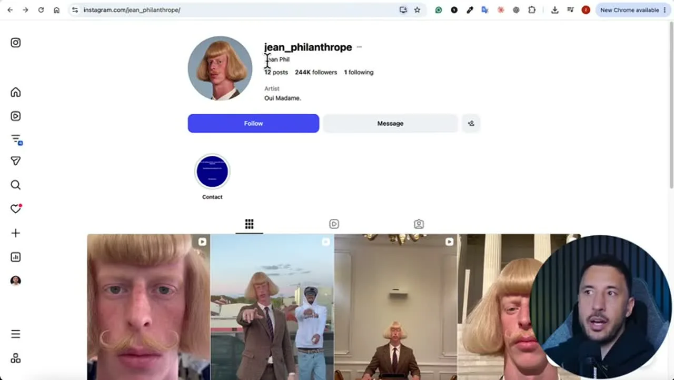The image size is (674, 380).
Task: Go to Instagram Home feed icon
Action: 16,92
